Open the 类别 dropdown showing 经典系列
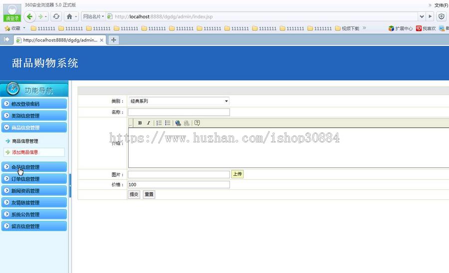This screenshot has height=273, width=449. 179,101
